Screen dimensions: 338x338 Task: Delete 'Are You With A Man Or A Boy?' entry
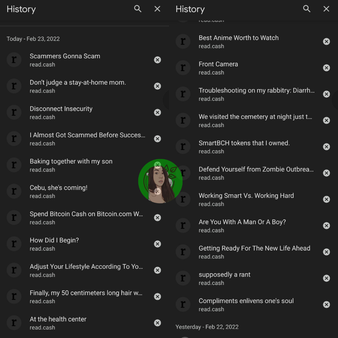pos(326,225)
